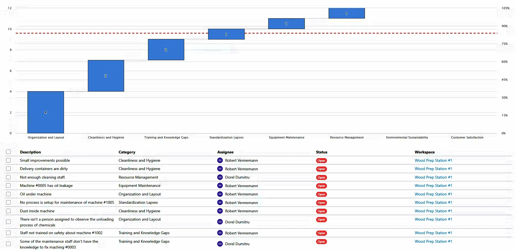Click the avatar in 'Staff not trained on safety' row
Screen dimensions: 517x251
click(220, 233)
